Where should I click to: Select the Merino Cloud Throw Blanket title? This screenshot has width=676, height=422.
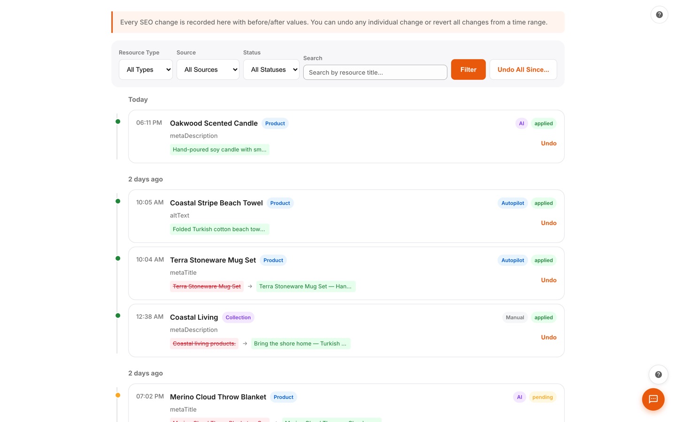(x=218, y=397)
